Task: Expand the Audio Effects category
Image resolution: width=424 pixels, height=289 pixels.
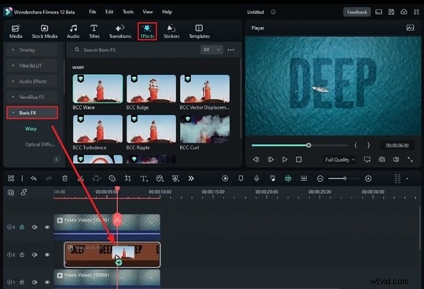Action: (x=32, y=81)
